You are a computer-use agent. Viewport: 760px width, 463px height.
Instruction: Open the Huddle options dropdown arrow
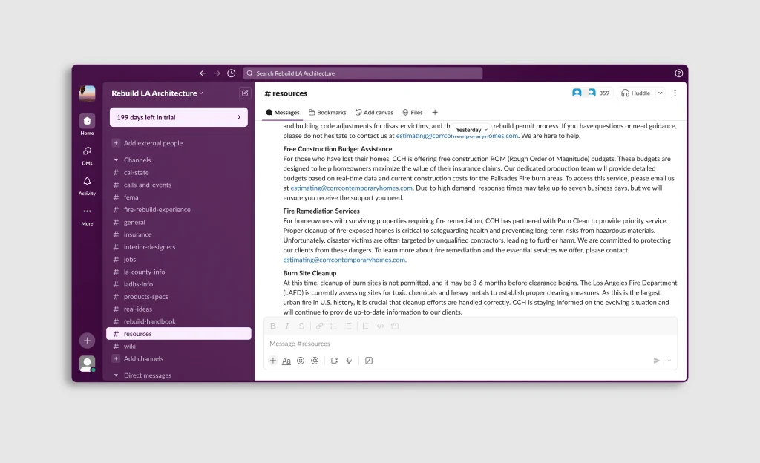(x=661, y=93)
